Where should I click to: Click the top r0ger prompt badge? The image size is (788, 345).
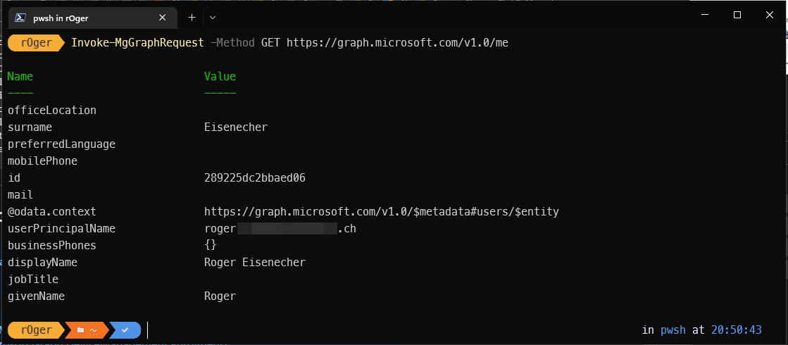tap(37, 43)
